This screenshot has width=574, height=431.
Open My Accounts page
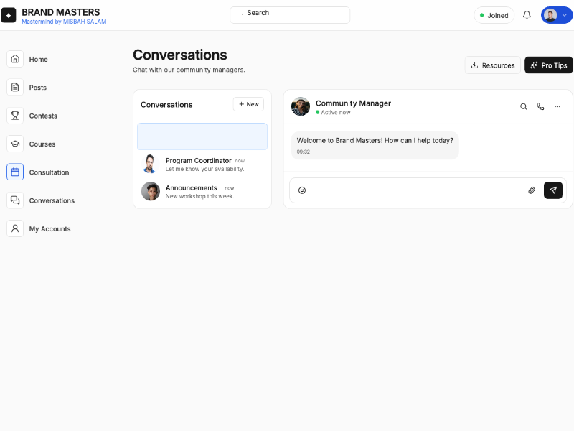pyautogui.click(x=49, y=228)
